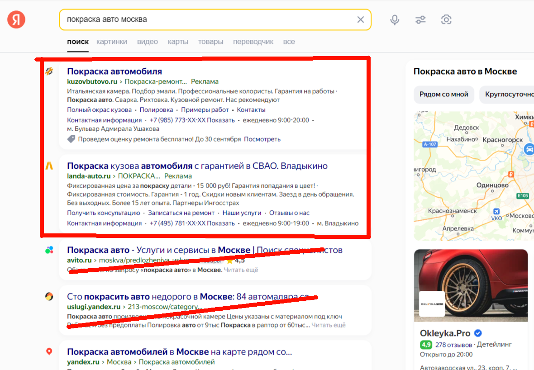The image size is (534, 370).
Task: Click inside the search input field
Action: (x=208, y=19)
